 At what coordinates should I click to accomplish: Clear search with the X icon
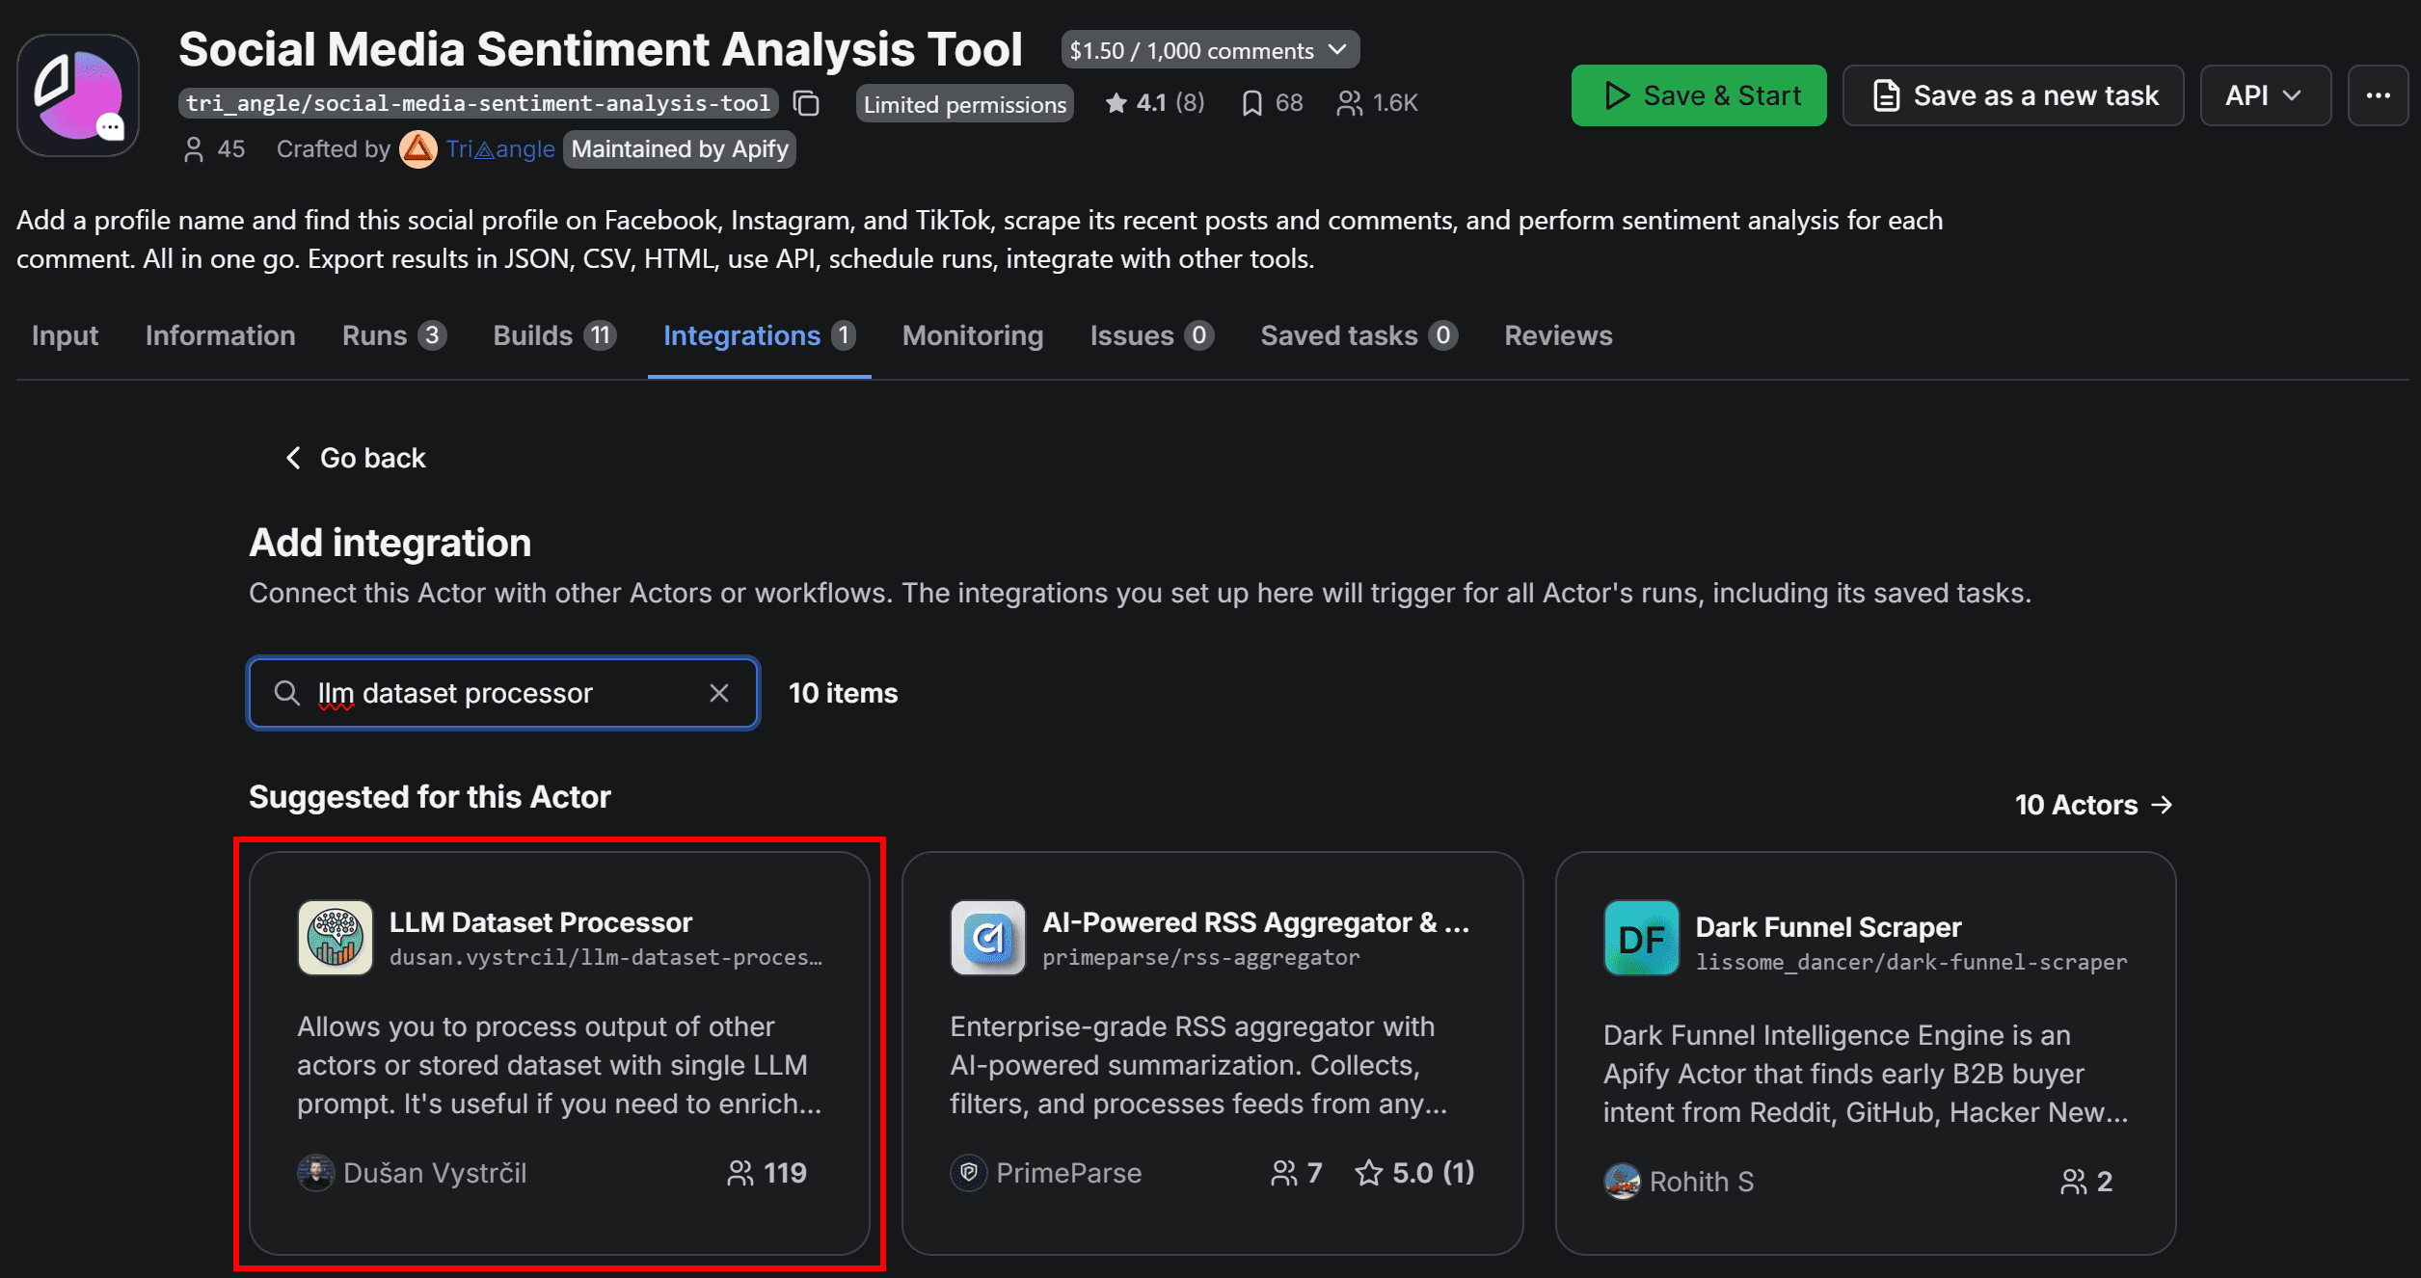coord(718,693)
